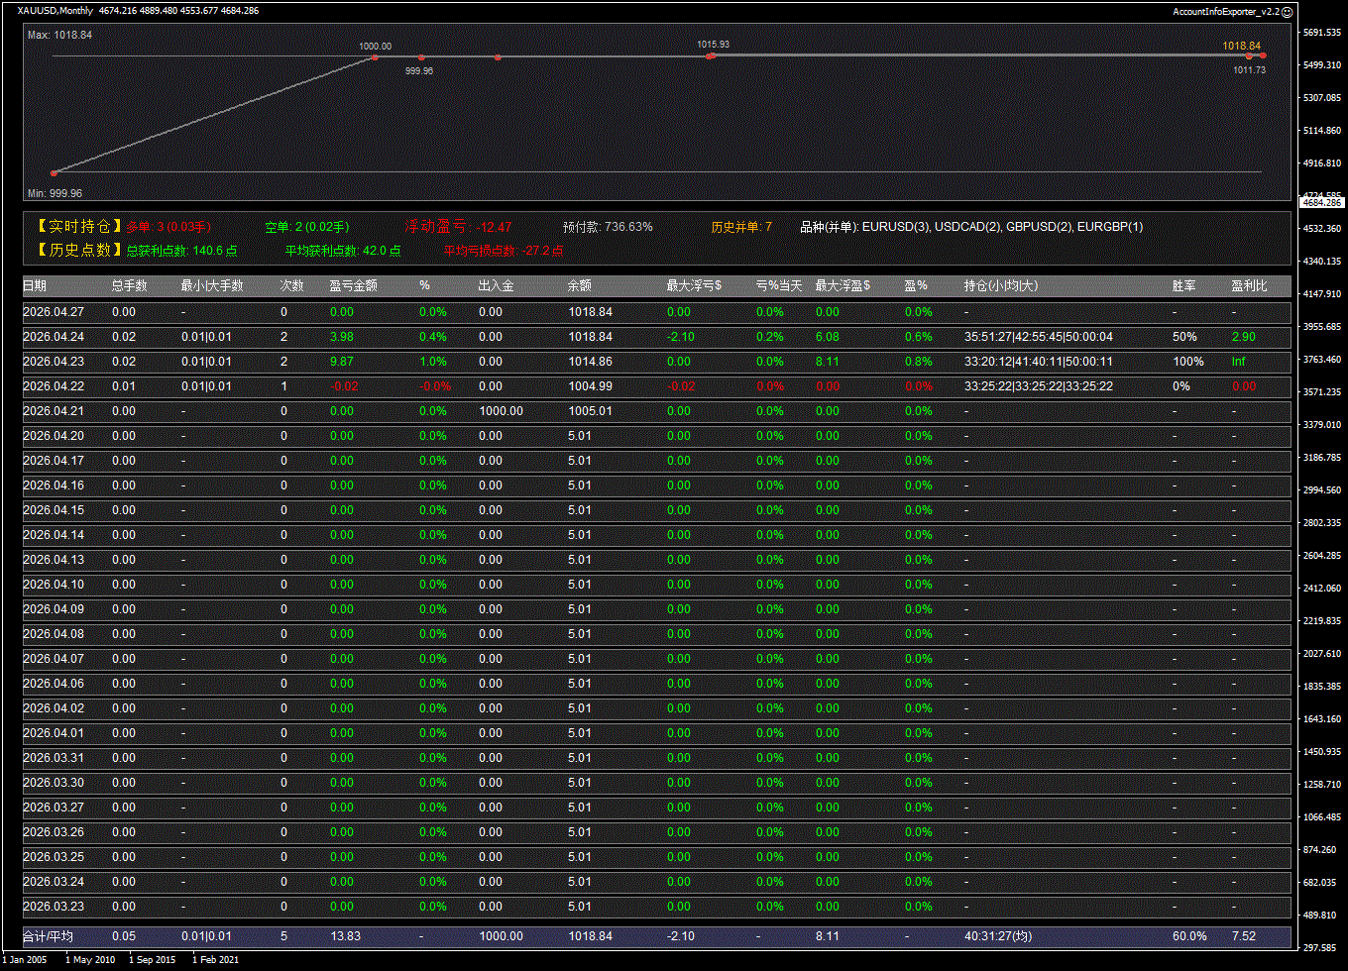
Task: Click the XAUUSD,Monthly chart title
Action: (56, 11)
